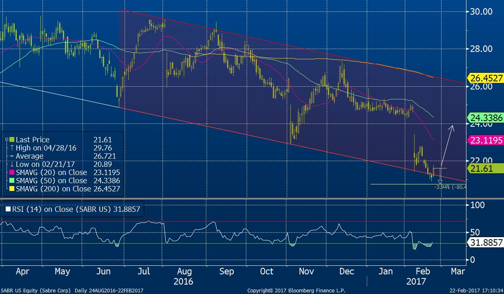
Task: Click the Oct month label on time axis
Action: 267,272
